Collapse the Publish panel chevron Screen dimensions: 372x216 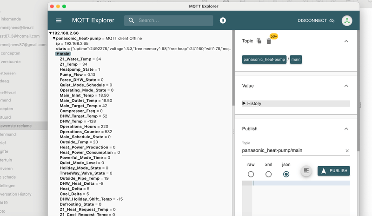coord(346,129)
